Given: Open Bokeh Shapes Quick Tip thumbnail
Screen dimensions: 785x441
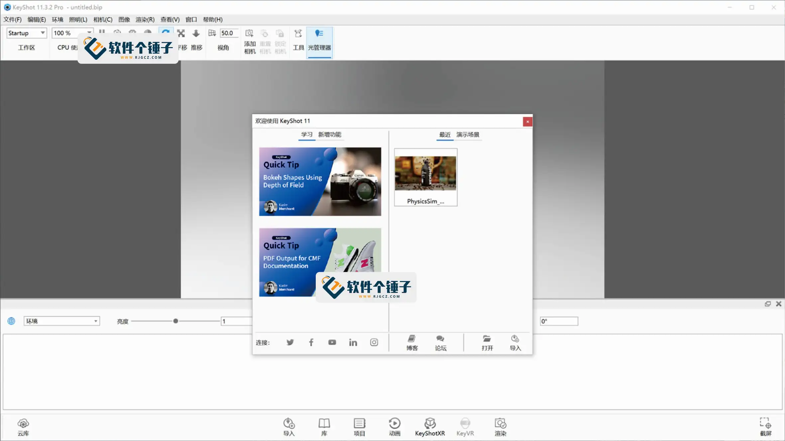Looking at the screenshot, I should point(320,182).
